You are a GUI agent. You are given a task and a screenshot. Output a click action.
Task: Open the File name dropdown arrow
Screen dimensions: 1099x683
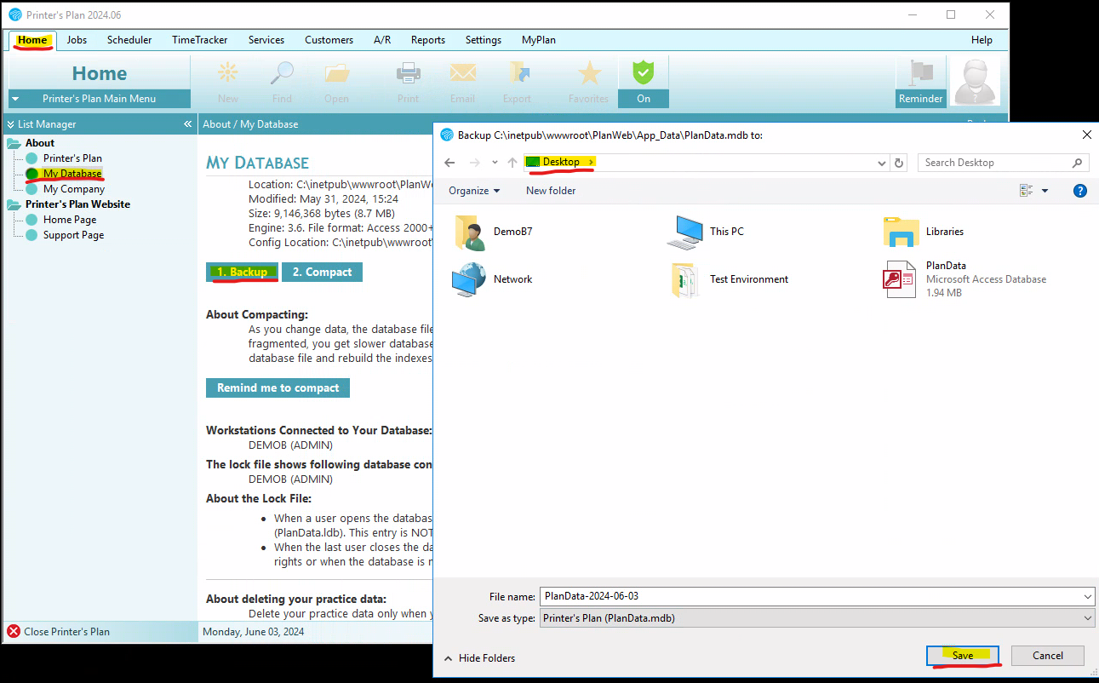pyautogui.click(x=1088, y=597)
